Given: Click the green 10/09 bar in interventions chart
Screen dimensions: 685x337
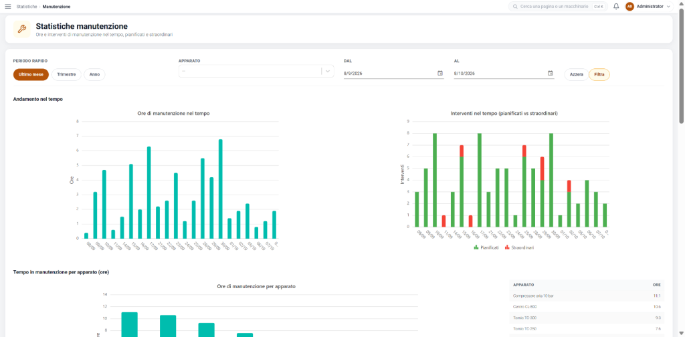Looking at the screenshot, I should tap(435, 180).
